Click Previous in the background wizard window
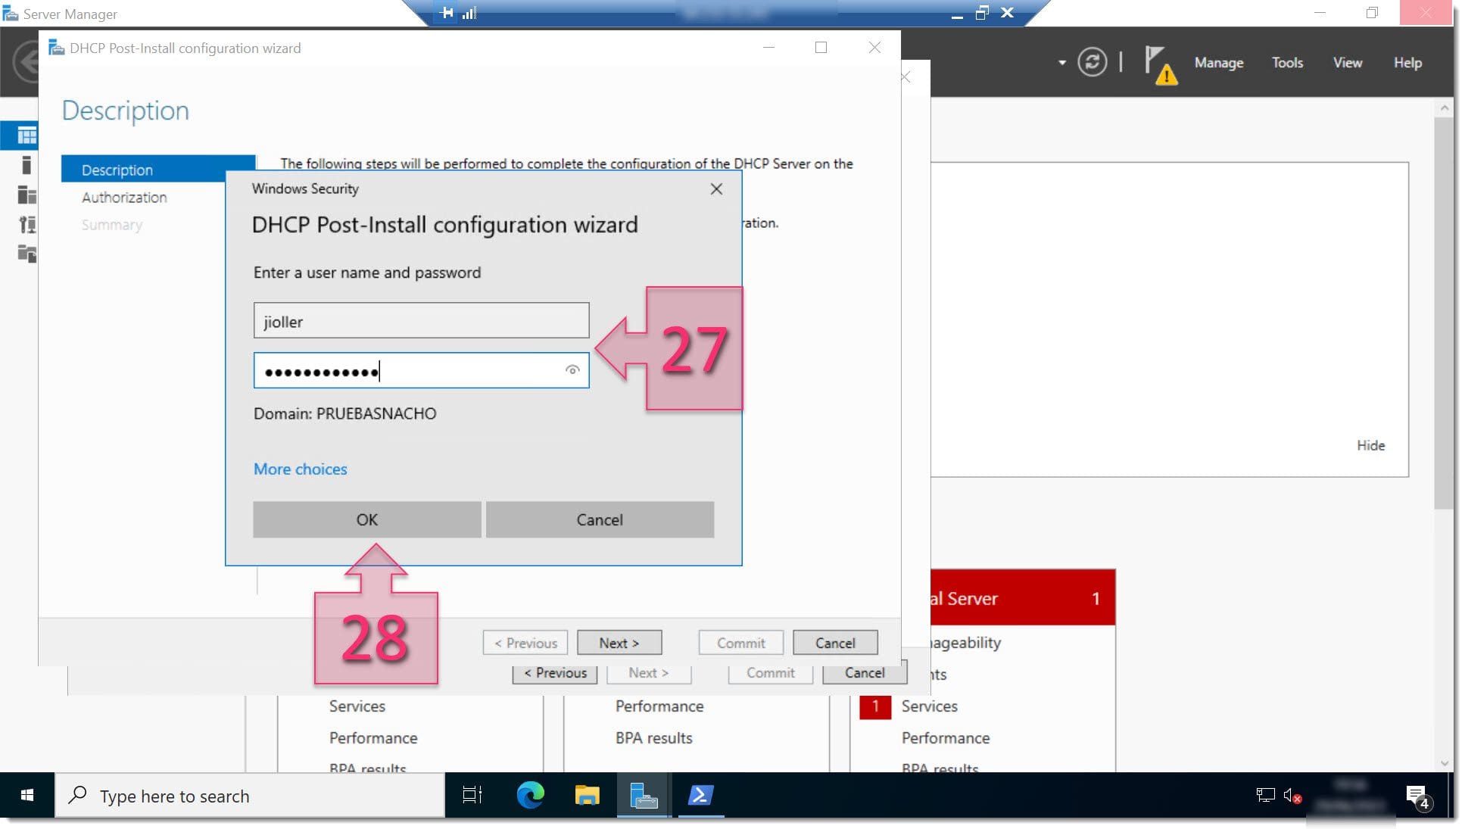 555,673
